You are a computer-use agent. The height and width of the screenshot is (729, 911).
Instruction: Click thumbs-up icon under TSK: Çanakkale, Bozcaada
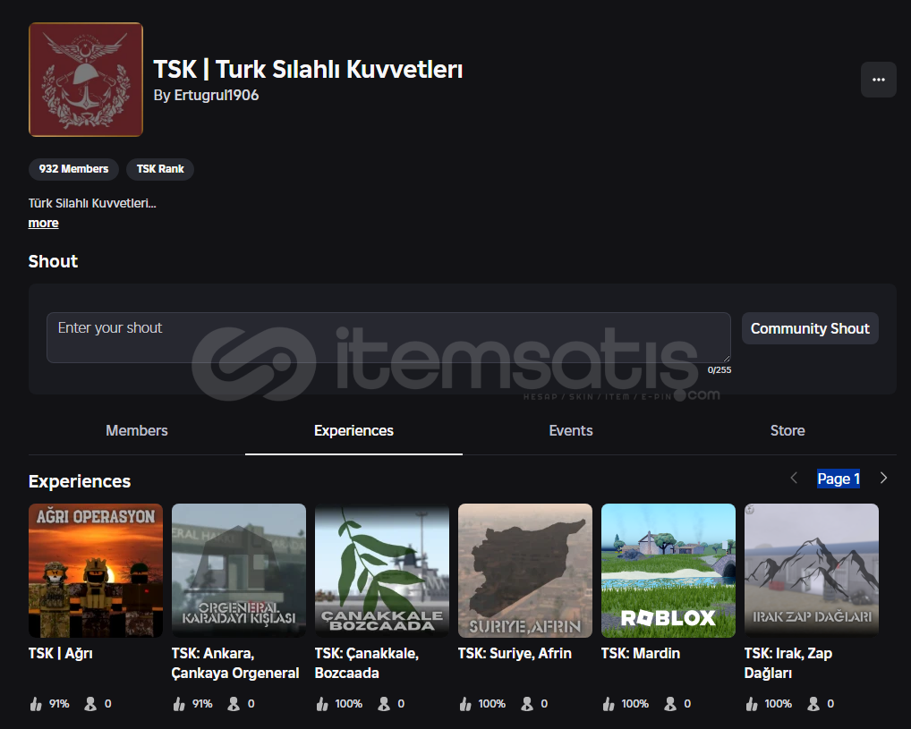click(322, 704)
